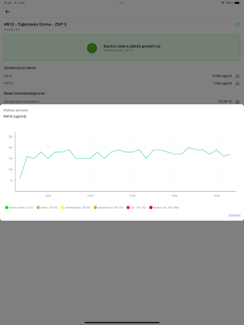This screenshot has height=325, width=244.
Task: Select the bright green 'Bardzo dobry' legend dot
Action: click(x=6, y=208)
